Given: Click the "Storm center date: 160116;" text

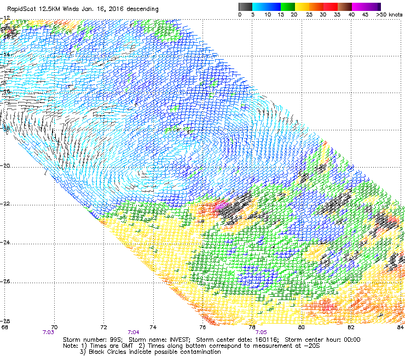Looking at the screenshot, I should pyautogui.click(x=238, y=340).
